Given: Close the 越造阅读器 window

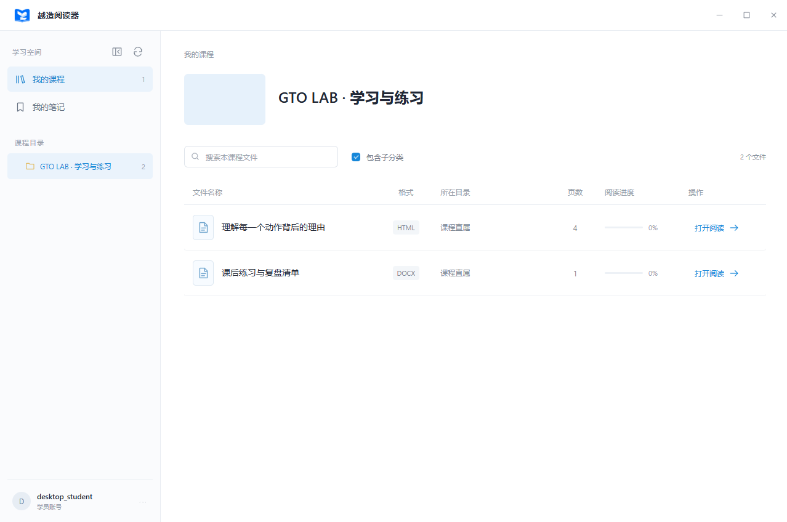Looking at the screenshot, I should (773, 15).
